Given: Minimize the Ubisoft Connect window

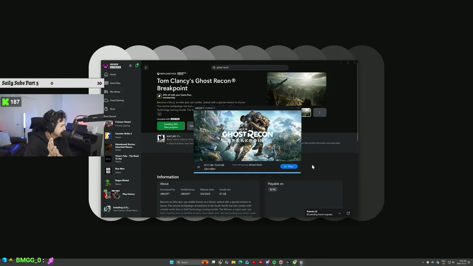Looking at the screenshot, I should (292, 108).
